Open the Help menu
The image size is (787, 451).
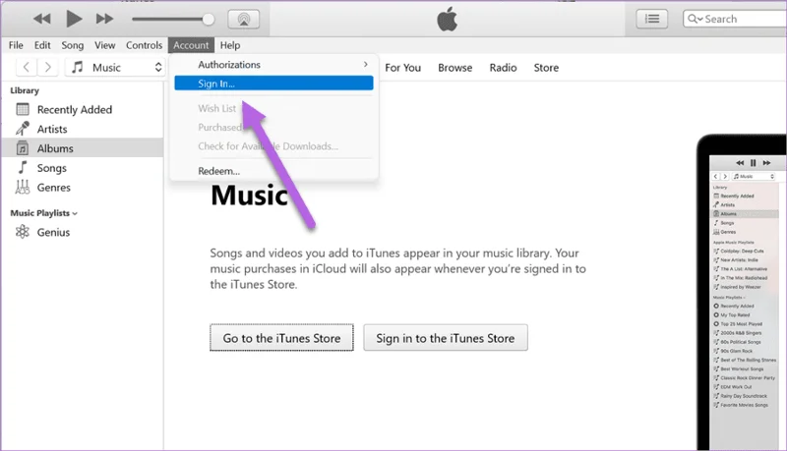[x=230, y=45]
